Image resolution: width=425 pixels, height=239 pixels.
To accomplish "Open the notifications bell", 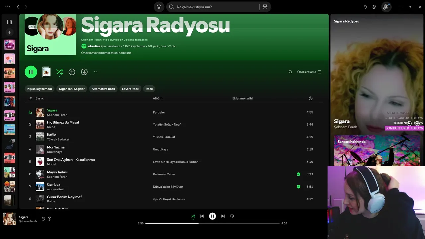I will 365,7.
